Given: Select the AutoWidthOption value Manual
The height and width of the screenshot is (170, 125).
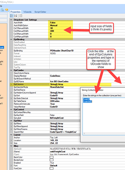Looking at the screenshot, I should 54,26.
